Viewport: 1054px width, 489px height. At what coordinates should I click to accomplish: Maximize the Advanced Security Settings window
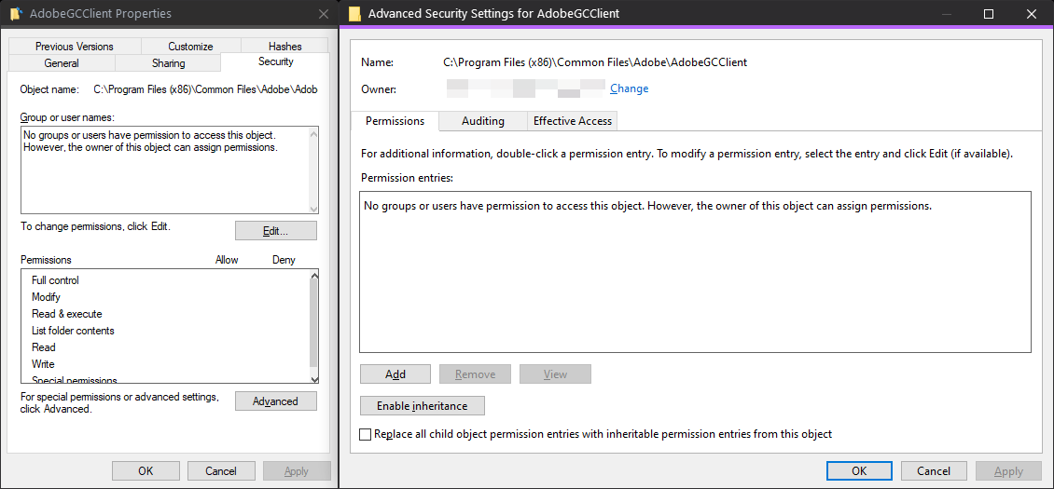(988, 13)
